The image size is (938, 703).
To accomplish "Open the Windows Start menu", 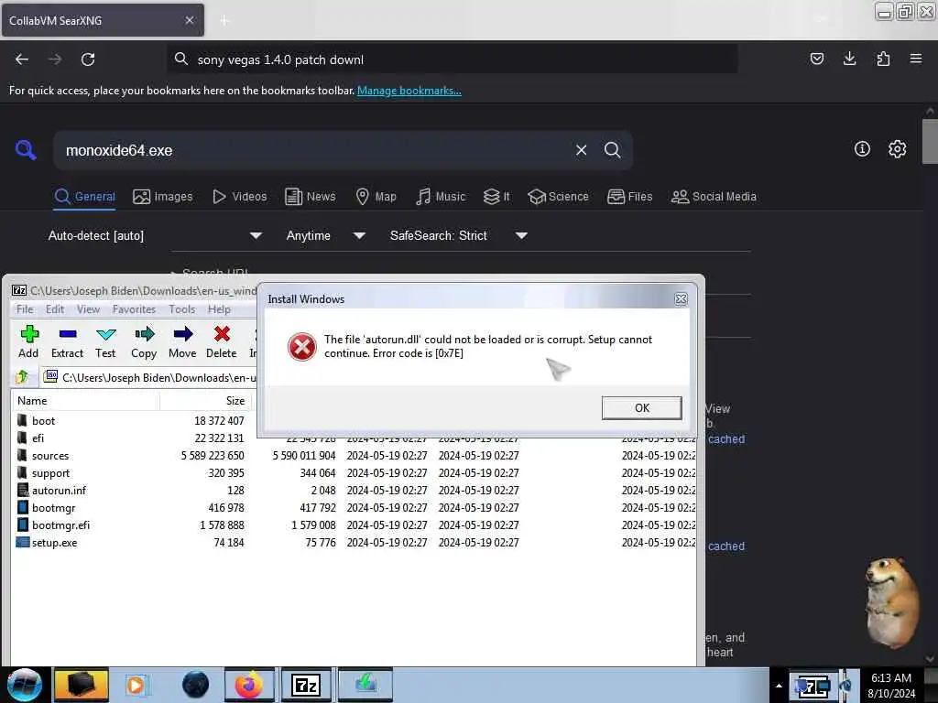I will (x=24, y=685).
